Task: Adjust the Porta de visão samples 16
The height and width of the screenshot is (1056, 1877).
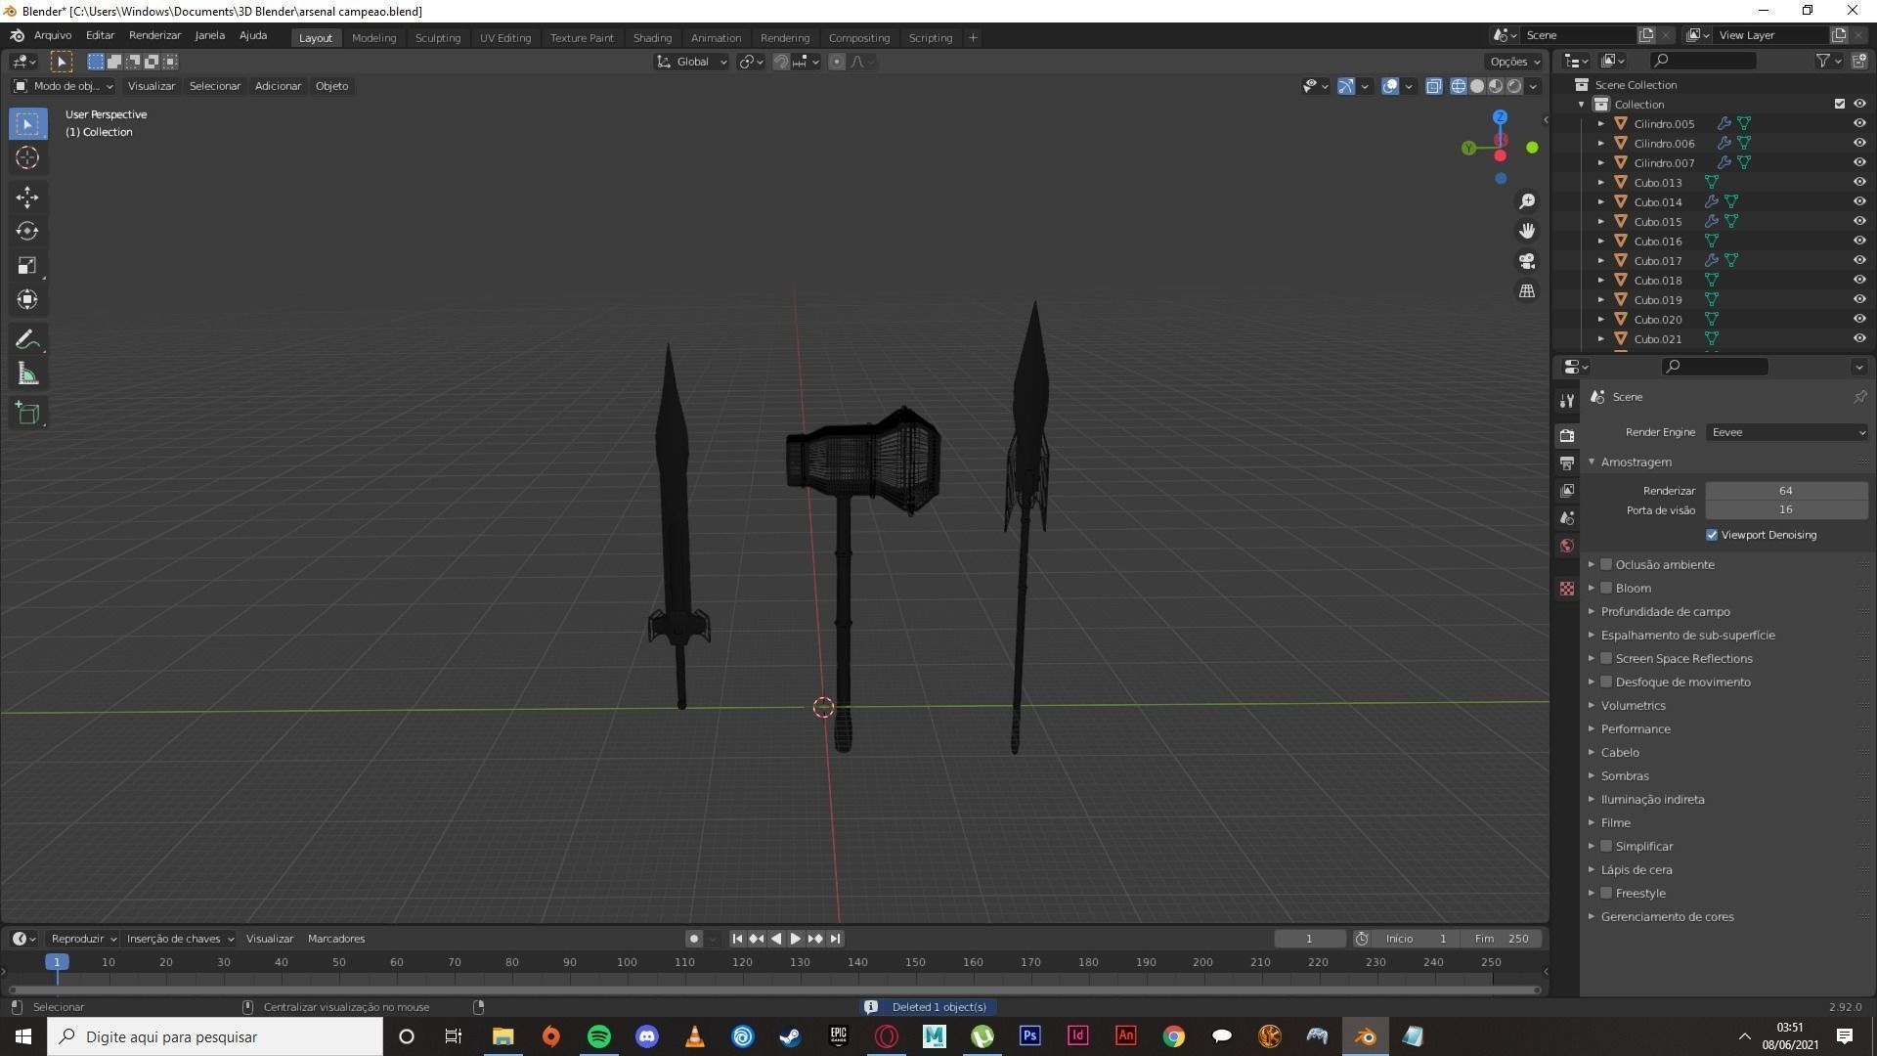Action: click(1786, 509)
